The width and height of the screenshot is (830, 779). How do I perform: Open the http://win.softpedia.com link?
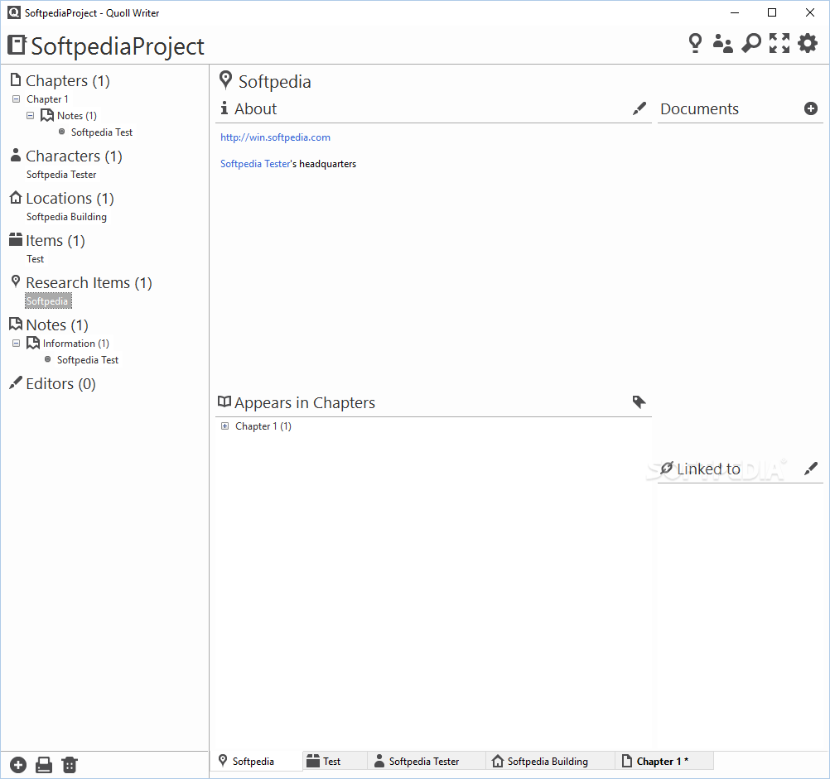click(275, 137)
